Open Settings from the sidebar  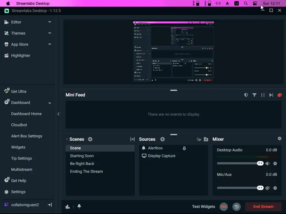18,192
